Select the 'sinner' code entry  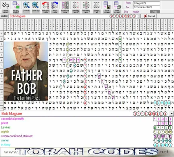5,140
